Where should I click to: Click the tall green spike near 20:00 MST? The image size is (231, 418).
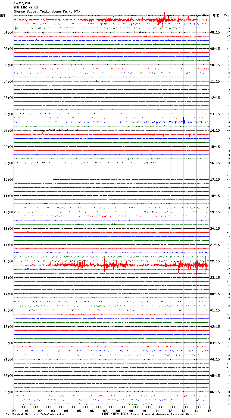click(x=50, y=345)
